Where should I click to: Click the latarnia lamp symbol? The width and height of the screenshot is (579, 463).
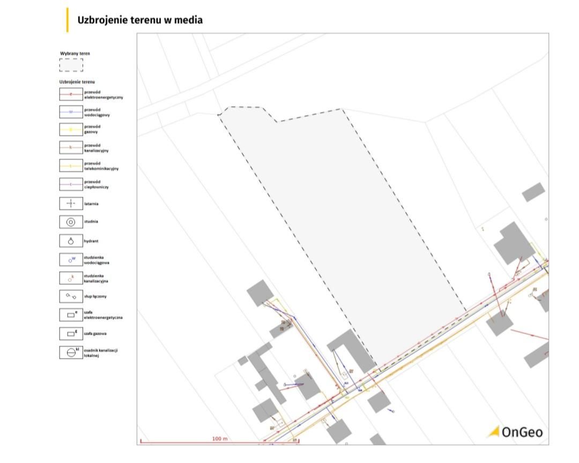71,204
